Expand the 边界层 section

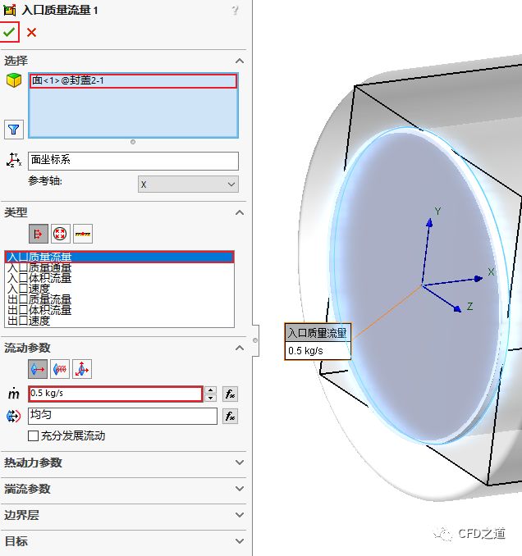coord(240,515)
